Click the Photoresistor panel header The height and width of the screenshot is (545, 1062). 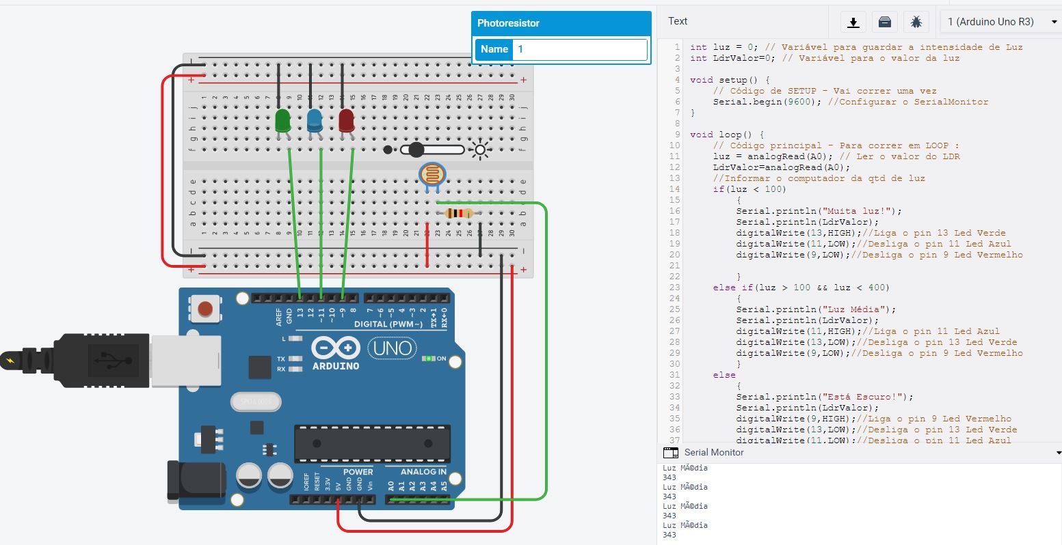561,23
